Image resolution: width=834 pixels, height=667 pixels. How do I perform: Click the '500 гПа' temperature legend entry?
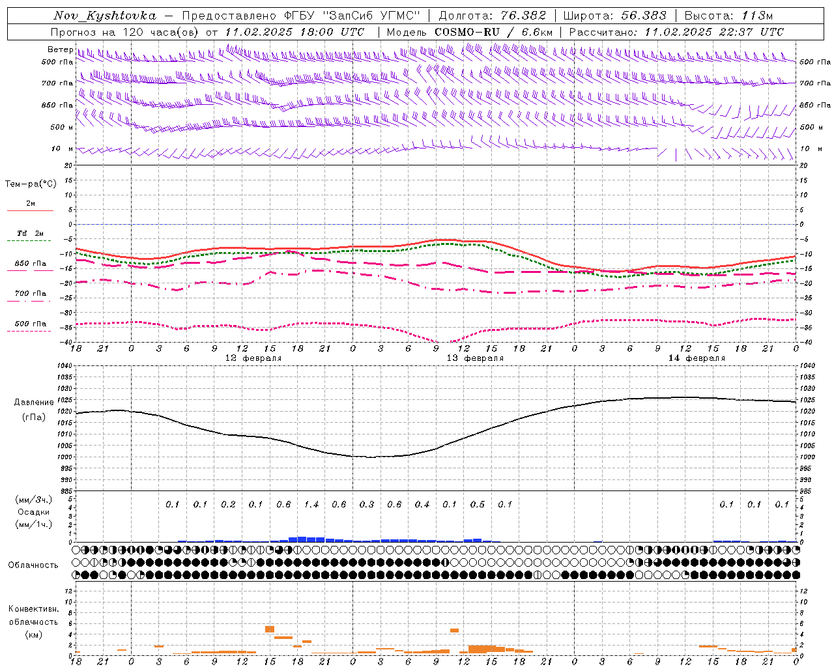tap(31, 324)
